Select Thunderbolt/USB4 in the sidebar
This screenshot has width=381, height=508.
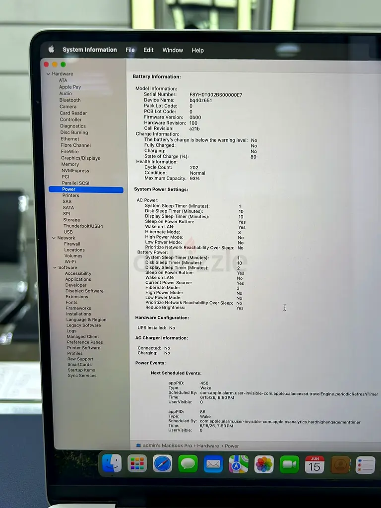tap(83, 226)
